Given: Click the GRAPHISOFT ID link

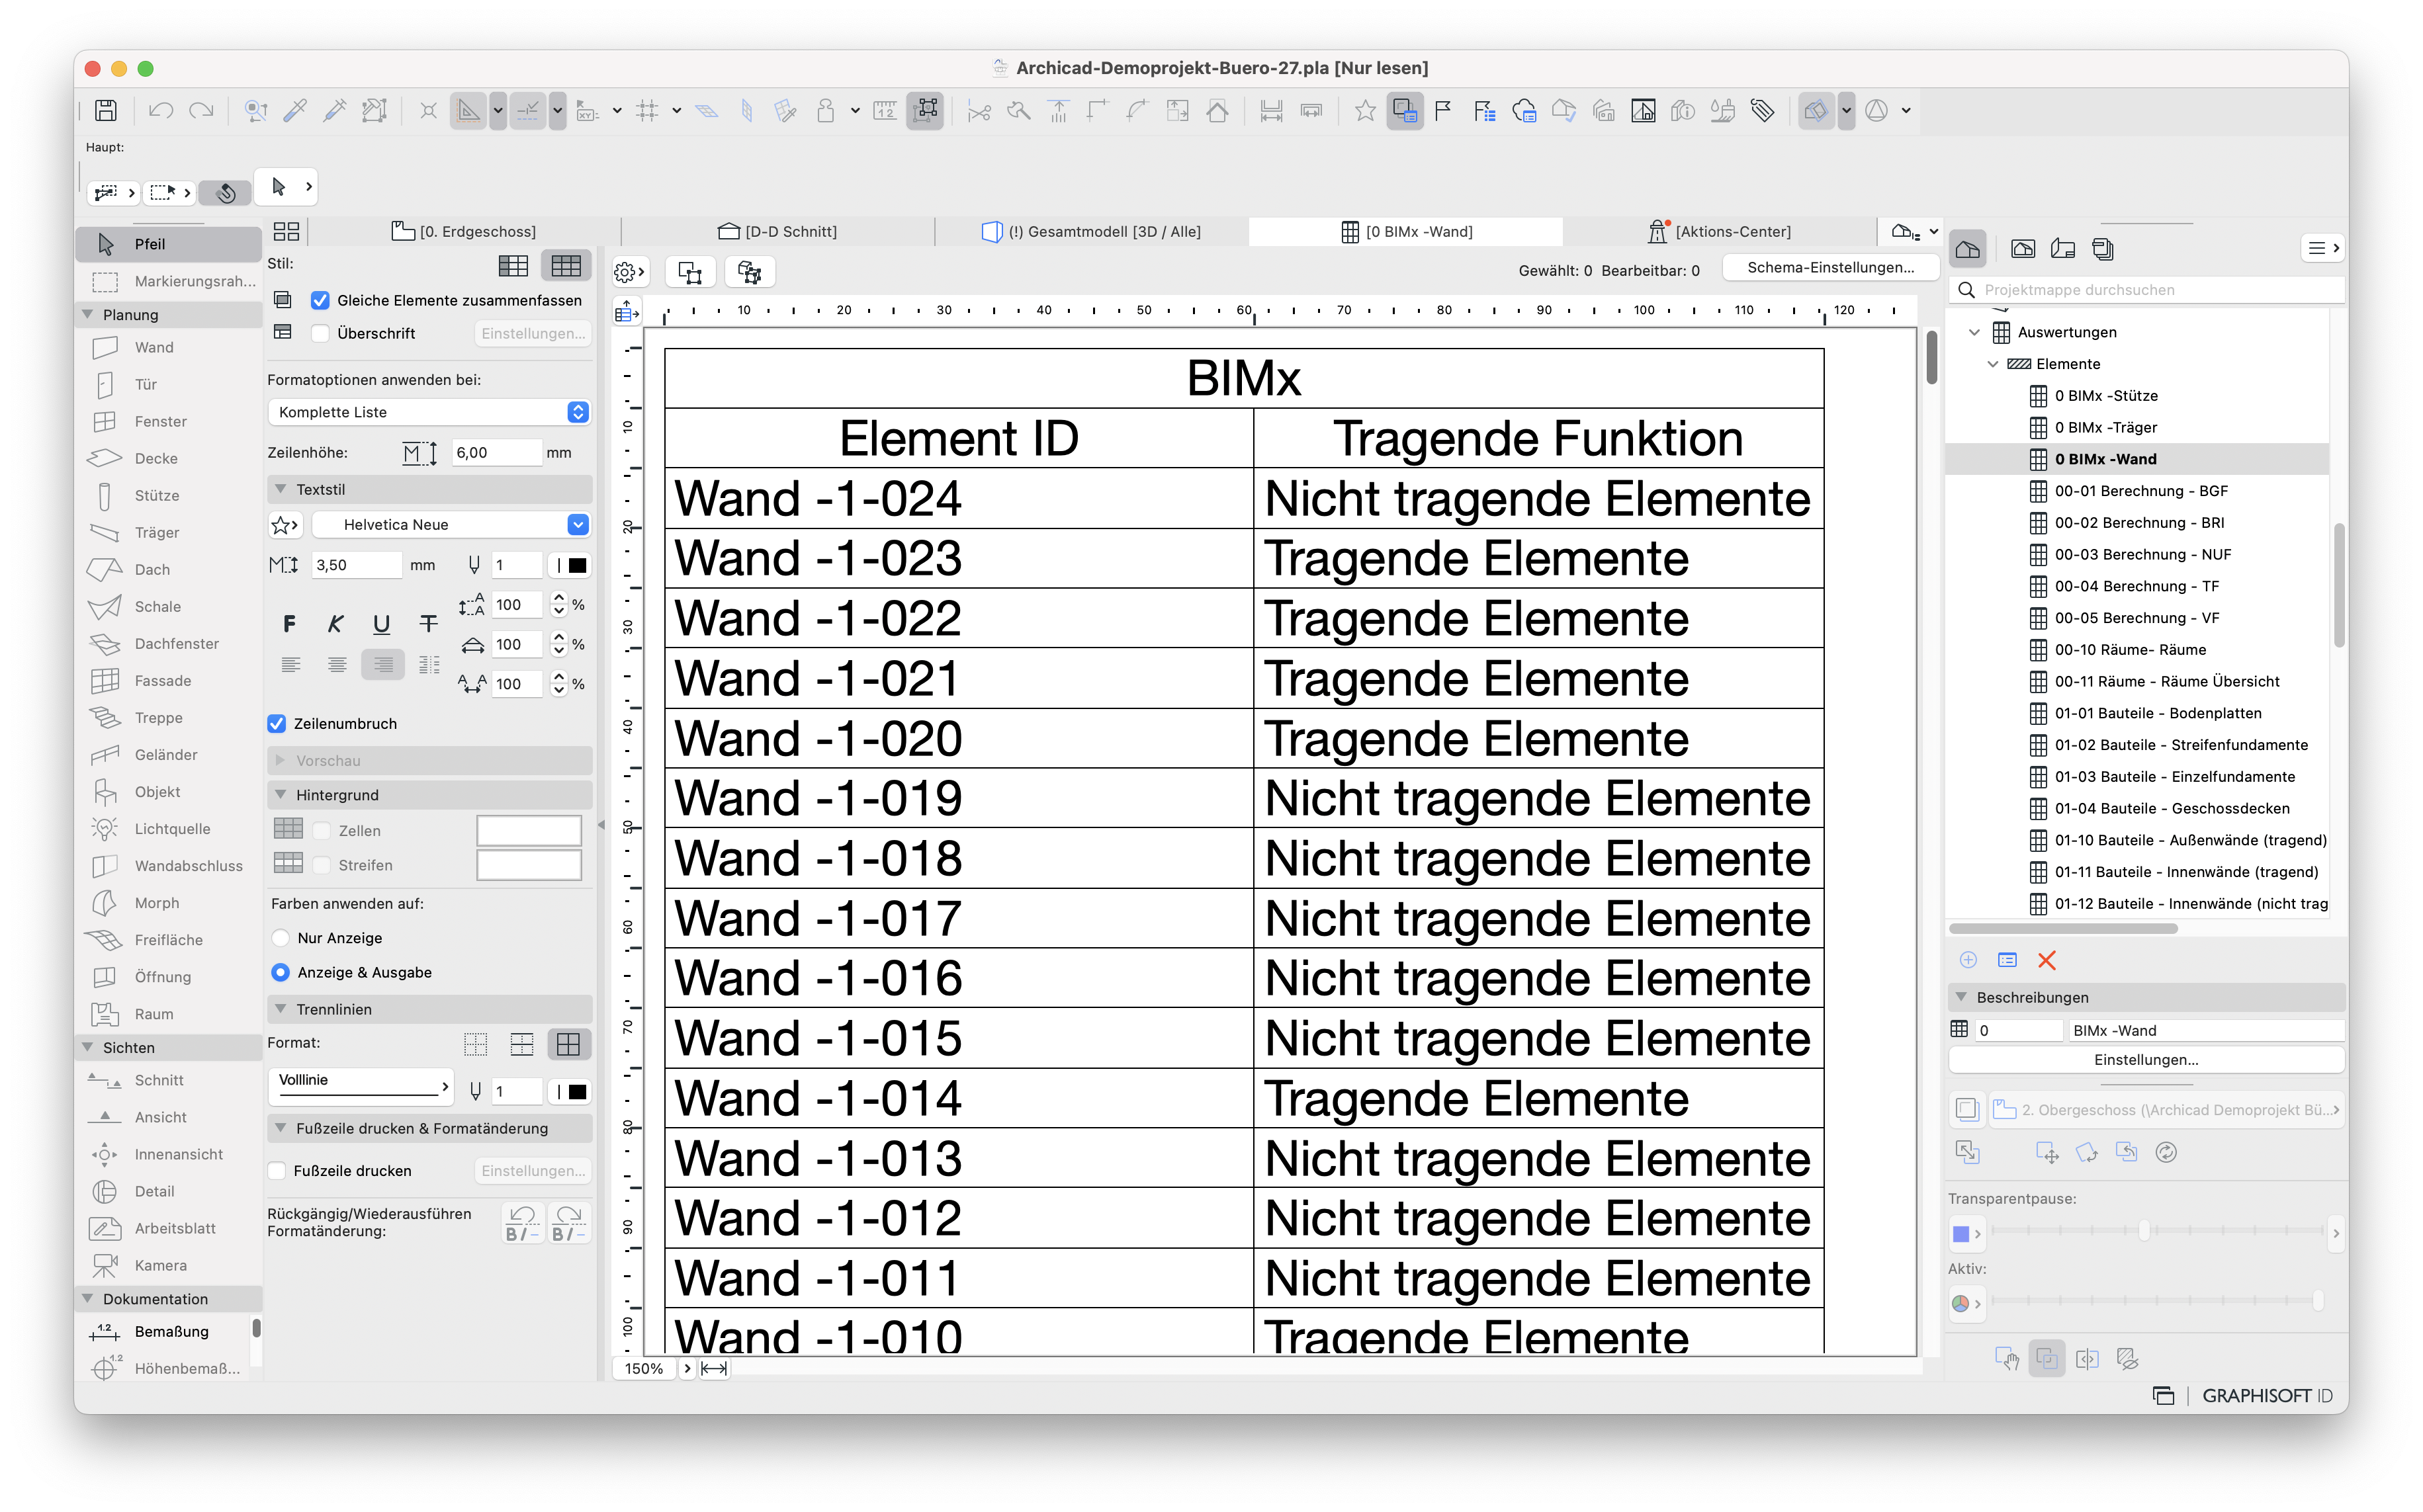Looking at the screenshot, I should (2267, 1395).
